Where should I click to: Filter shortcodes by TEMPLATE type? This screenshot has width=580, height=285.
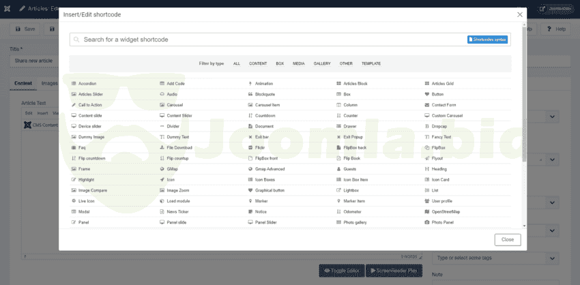point(371,63)
